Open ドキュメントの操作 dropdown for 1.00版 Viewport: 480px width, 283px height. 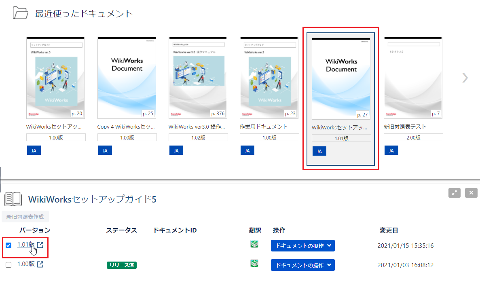click(x=302, y=265)
